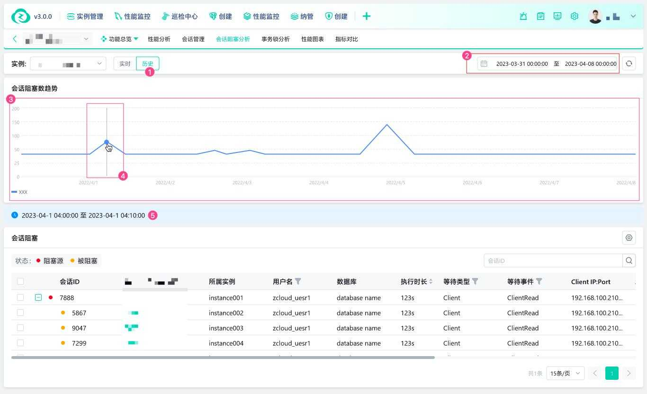Check the checkbox for session 7299
This screenshot has height=394, width=647.
(x=20, y=343)
